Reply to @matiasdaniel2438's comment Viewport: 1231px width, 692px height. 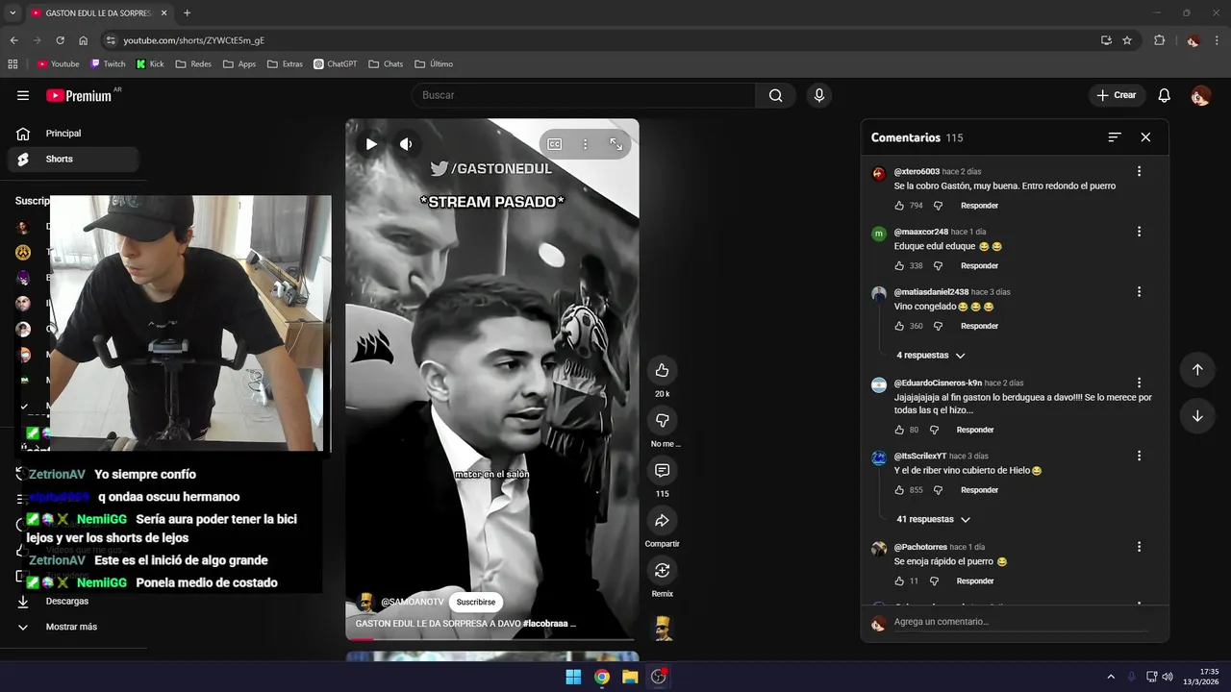tap(979, 326)
